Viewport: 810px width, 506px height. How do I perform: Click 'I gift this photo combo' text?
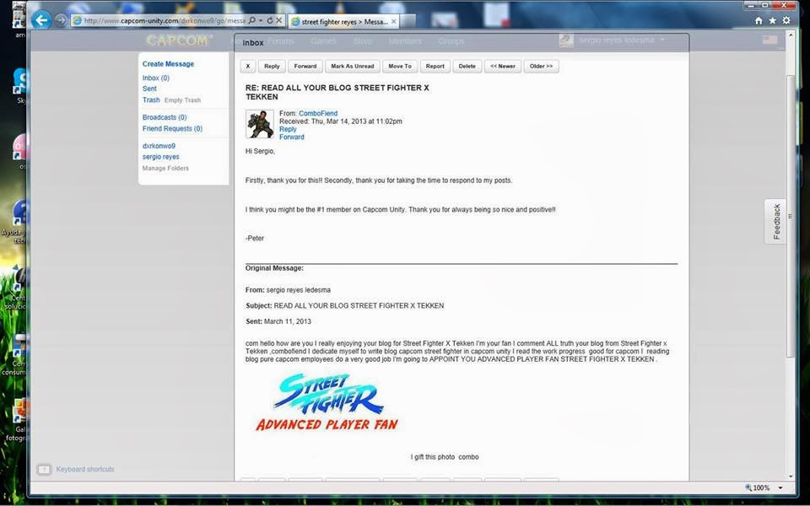click(x=445, y=457)
